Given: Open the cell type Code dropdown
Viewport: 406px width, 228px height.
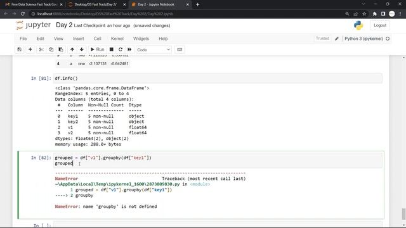Looking at the screenshot, I should (154, 49).
